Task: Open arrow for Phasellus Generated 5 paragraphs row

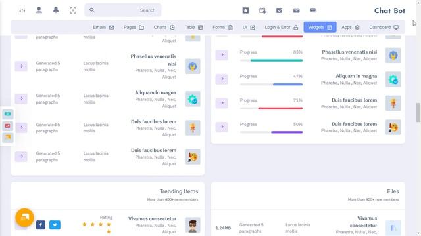Action: [21, 66]
